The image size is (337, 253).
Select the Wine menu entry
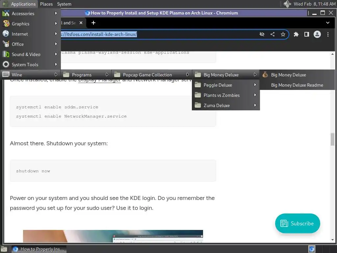(x=30, y=75)
